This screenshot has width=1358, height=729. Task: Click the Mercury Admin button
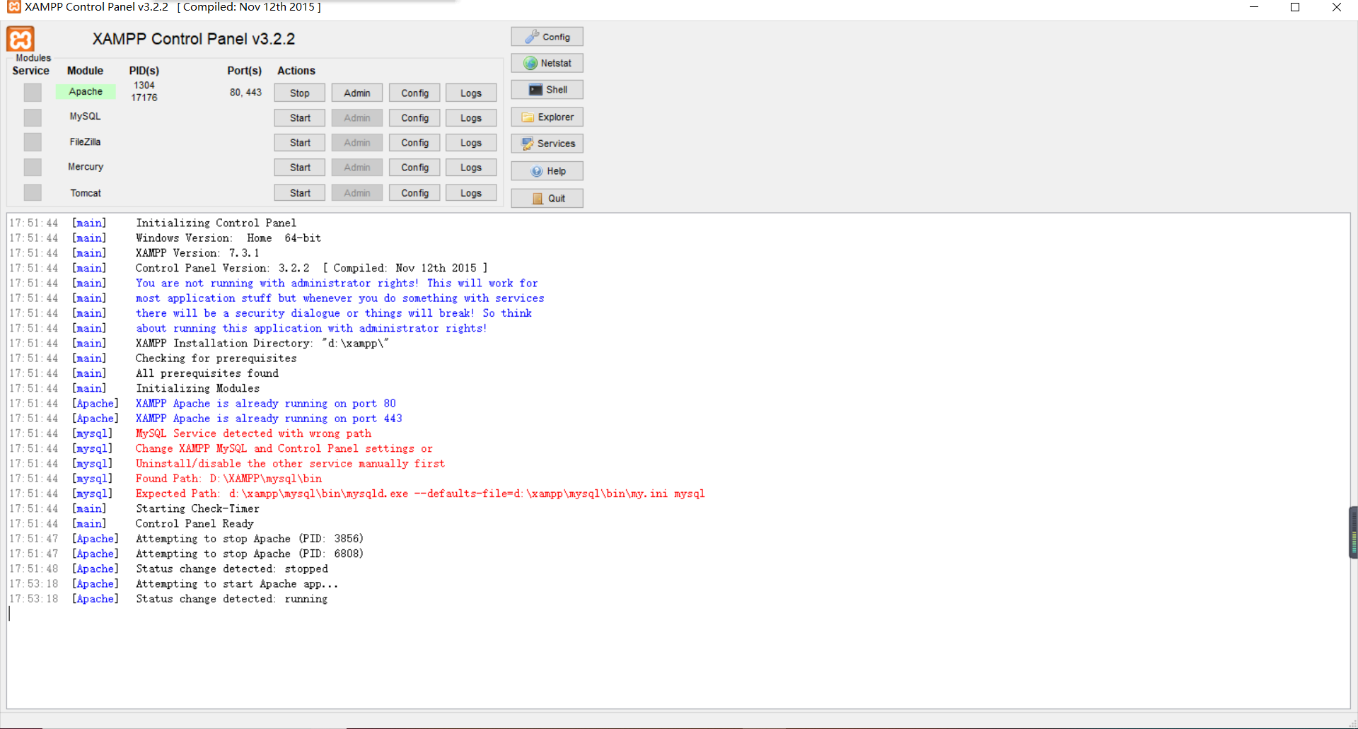(x=357, y=168)
